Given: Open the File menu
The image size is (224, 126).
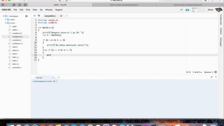Looking at the screenshot, I should coord(15,10).
